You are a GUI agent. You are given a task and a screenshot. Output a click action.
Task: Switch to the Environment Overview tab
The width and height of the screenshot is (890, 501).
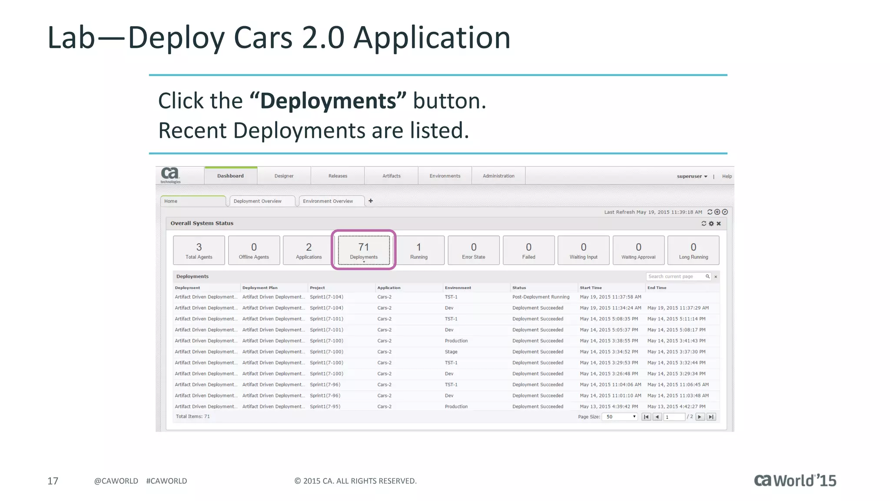pyautogui.click(x=332, y=201)
